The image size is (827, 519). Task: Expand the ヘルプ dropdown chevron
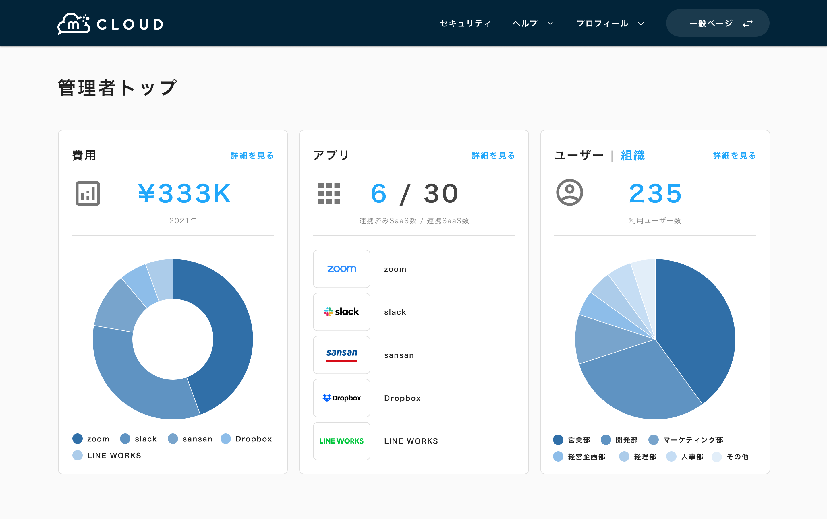point(550,23)
